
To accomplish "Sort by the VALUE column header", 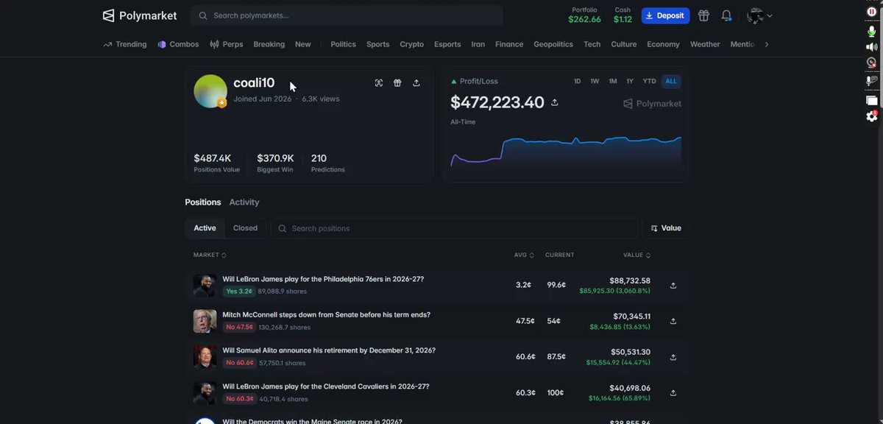I will click(x=636, y=255).
